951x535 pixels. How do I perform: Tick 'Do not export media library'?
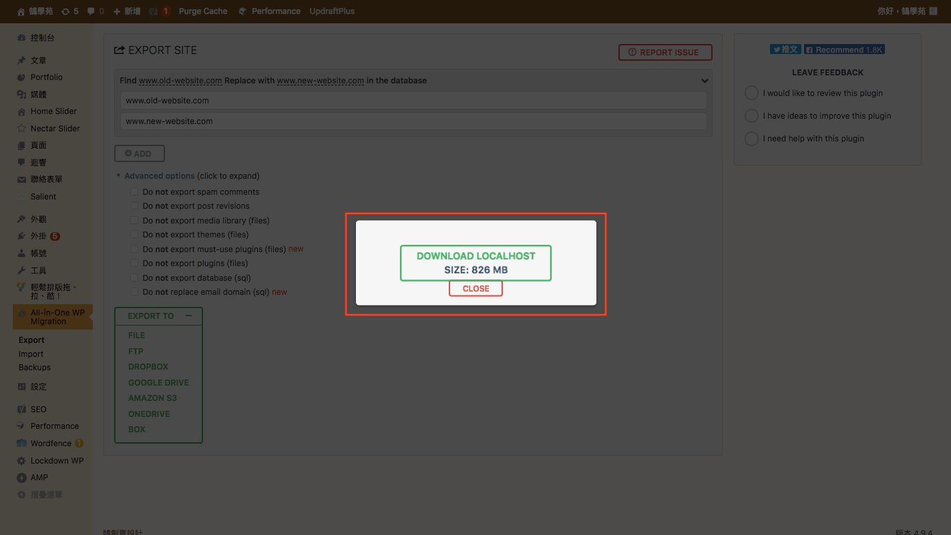coord(134,221)
